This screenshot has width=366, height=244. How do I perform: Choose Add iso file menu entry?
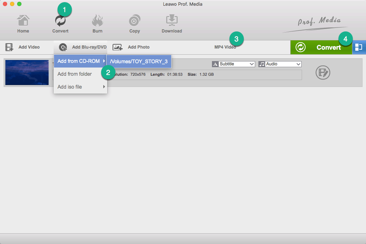[80, 87]
